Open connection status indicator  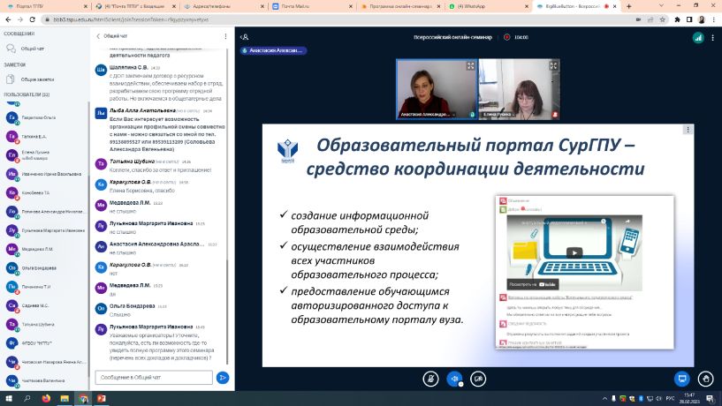698,38
